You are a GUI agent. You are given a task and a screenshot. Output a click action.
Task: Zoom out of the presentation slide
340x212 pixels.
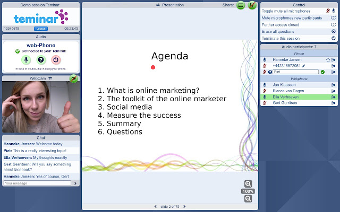click(x=248, y=199)
